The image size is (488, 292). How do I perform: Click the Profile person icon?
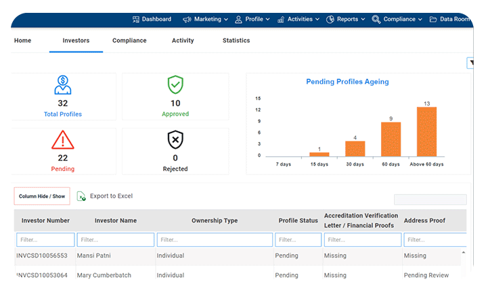pos(238,20)
